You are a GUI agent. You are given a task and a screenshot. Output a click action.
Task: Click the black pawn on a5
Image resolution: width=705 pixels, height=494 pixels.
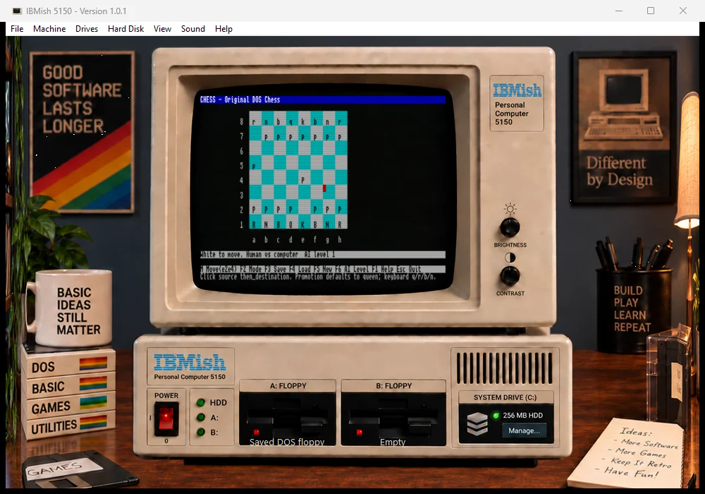[x=254, y=166]
